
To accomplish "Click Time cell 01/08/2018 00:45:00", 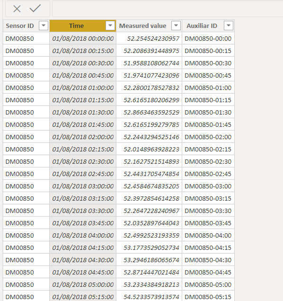I will 83,75.
